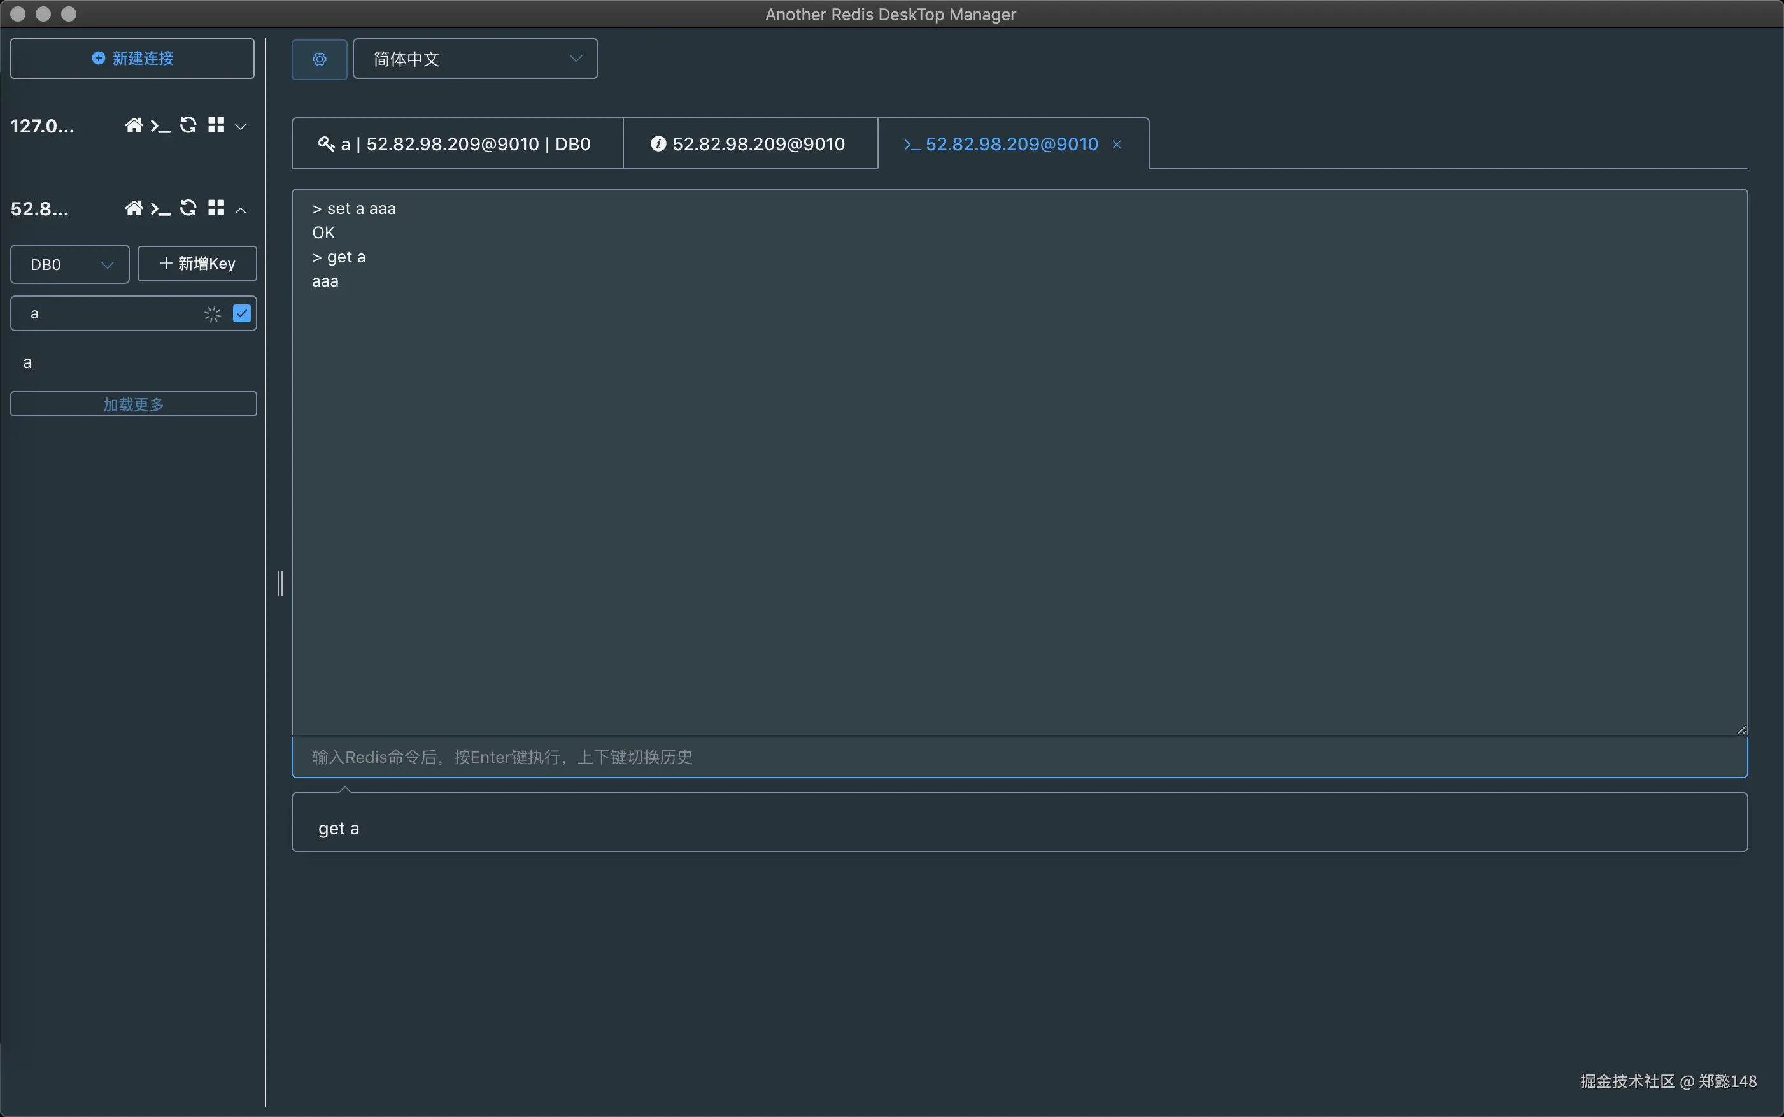Open grid menu for 52.8... connection

pos(216,208)
